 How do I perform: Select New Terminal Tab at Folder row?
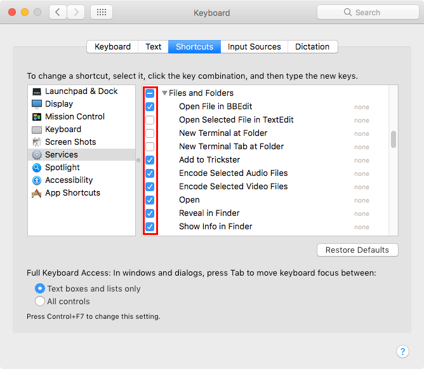(x=265, y=147)
